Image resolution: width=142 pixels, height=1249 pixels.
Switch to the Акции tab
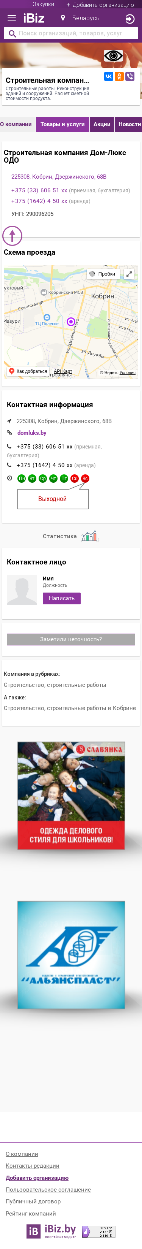click(102, 124)
